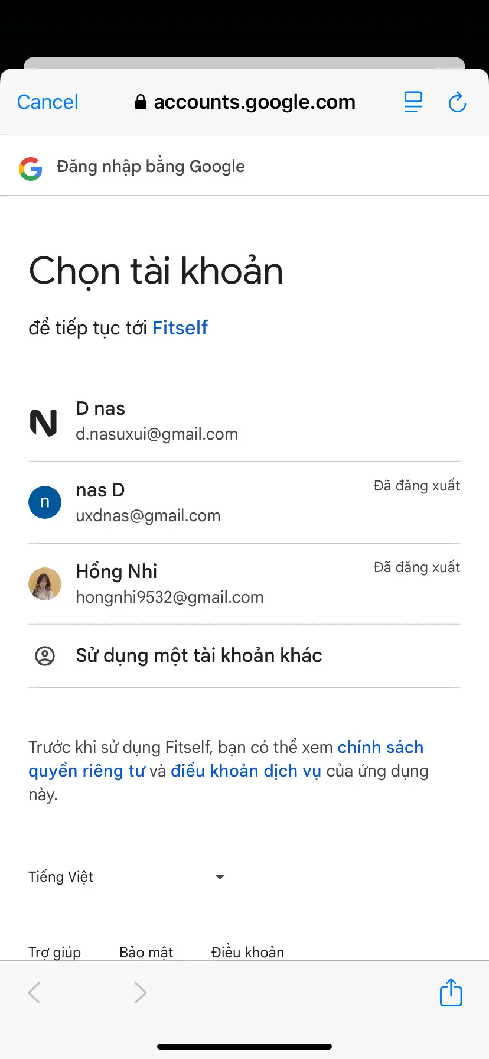Go back with the left chevron
489x1059 pixels.
click(34, 993)
